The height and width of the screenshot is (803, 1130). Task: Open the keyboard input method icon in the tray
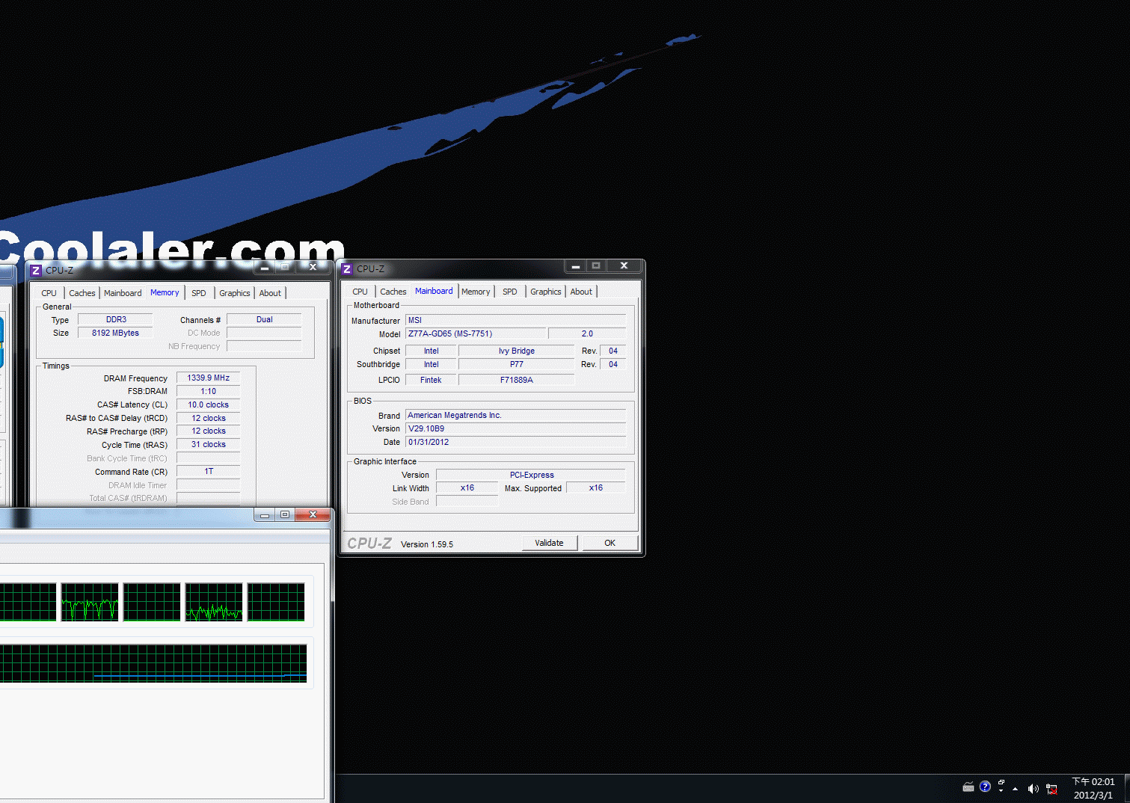[968, 787]
